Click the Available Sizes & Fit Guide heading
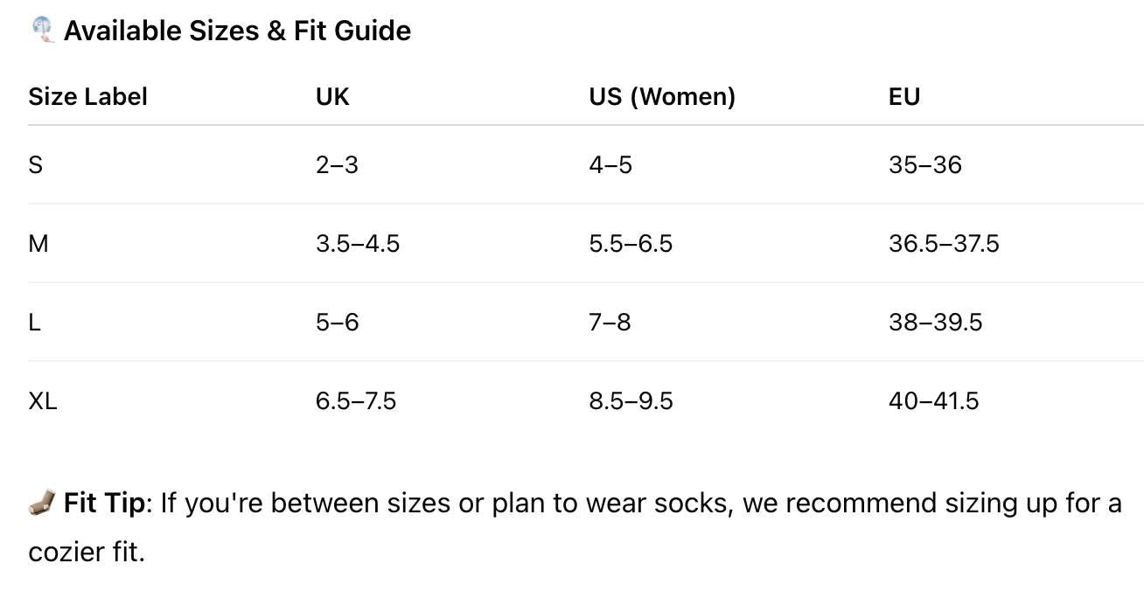The height and width of the screenshot is (612, 1144). 237,31
